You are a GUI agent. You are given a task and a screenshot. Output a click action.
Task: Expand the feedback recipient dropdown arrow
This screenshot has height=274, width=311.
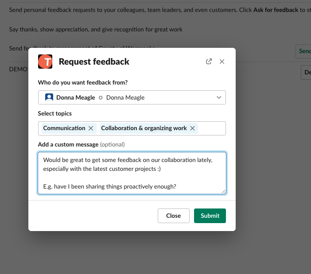pos(218,97)
